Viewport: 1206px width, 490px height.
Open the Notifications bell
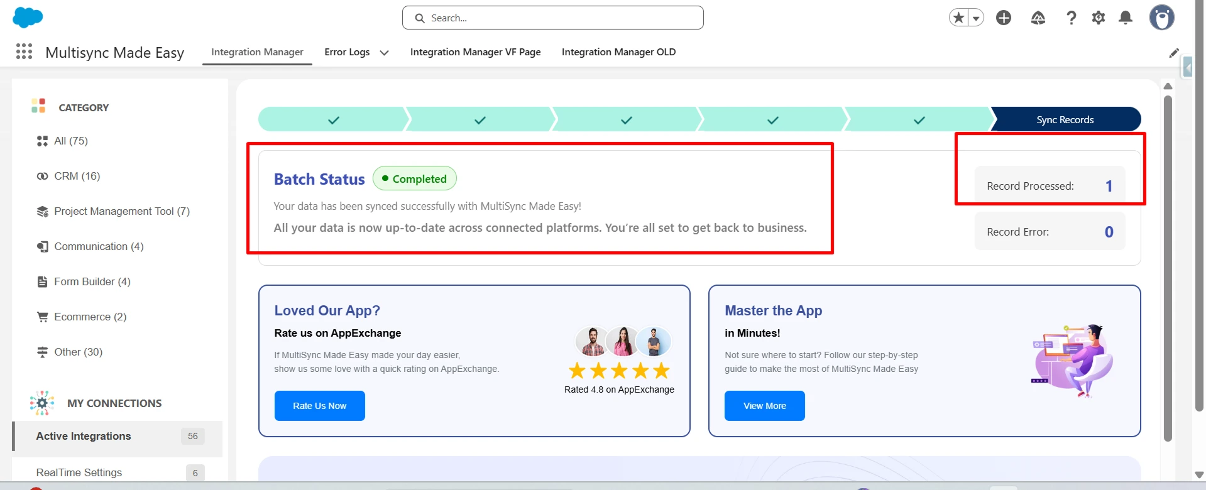coord(1126,18)
